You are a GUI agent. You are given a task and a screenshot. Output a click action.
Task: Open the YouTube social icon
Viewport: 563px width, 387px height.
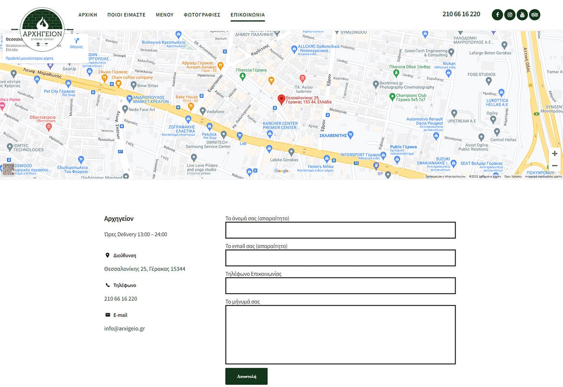[x=522, y=15]
